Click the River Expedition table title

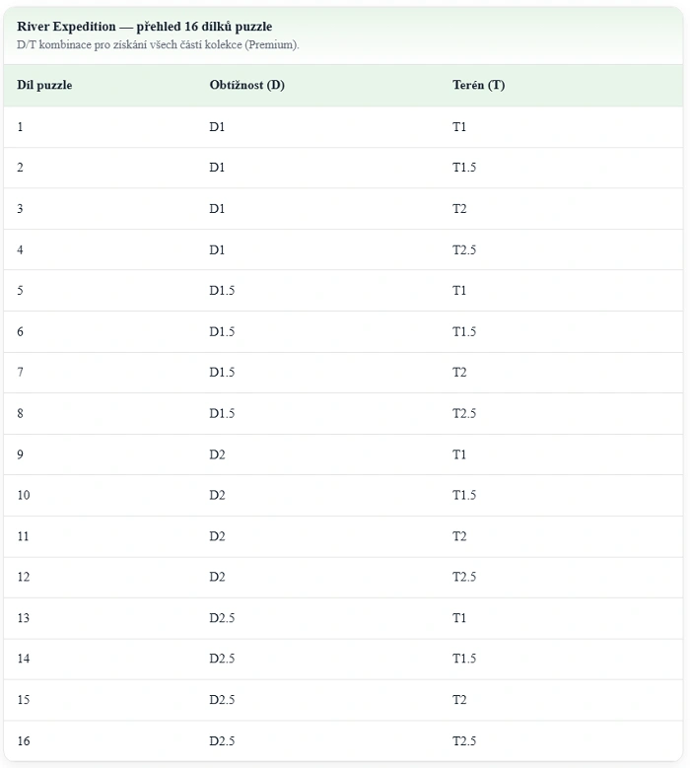pyautogui.click(x=145, y=27)
